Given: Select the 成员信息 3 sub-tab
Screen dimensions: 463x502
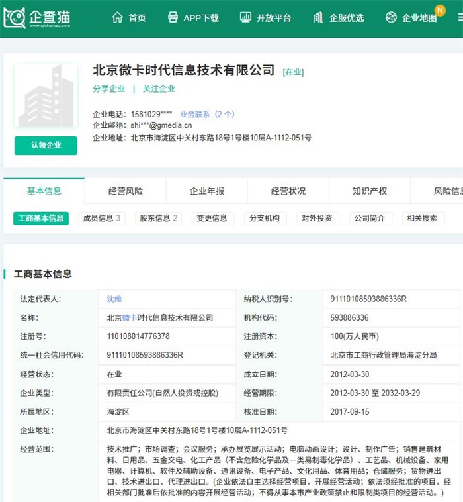Looking at the screenshot, I should (102, 219).
